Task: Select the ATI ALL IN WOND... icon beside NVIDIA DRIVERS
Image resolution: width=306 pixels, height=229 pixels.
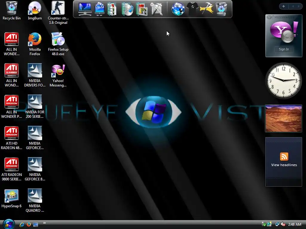Action: pos(12,75)
